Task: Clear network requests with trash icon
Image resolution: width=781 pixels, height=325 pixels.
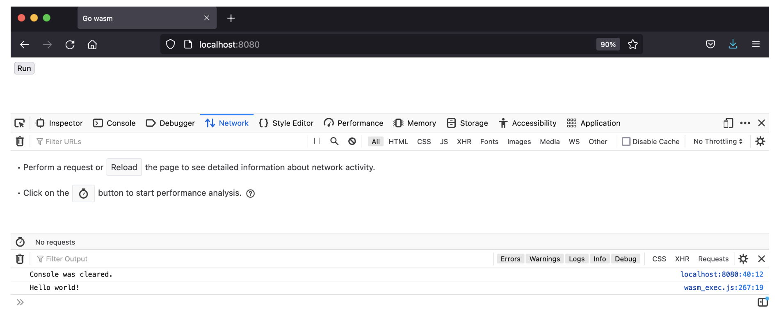Action: tap(20, 142)
